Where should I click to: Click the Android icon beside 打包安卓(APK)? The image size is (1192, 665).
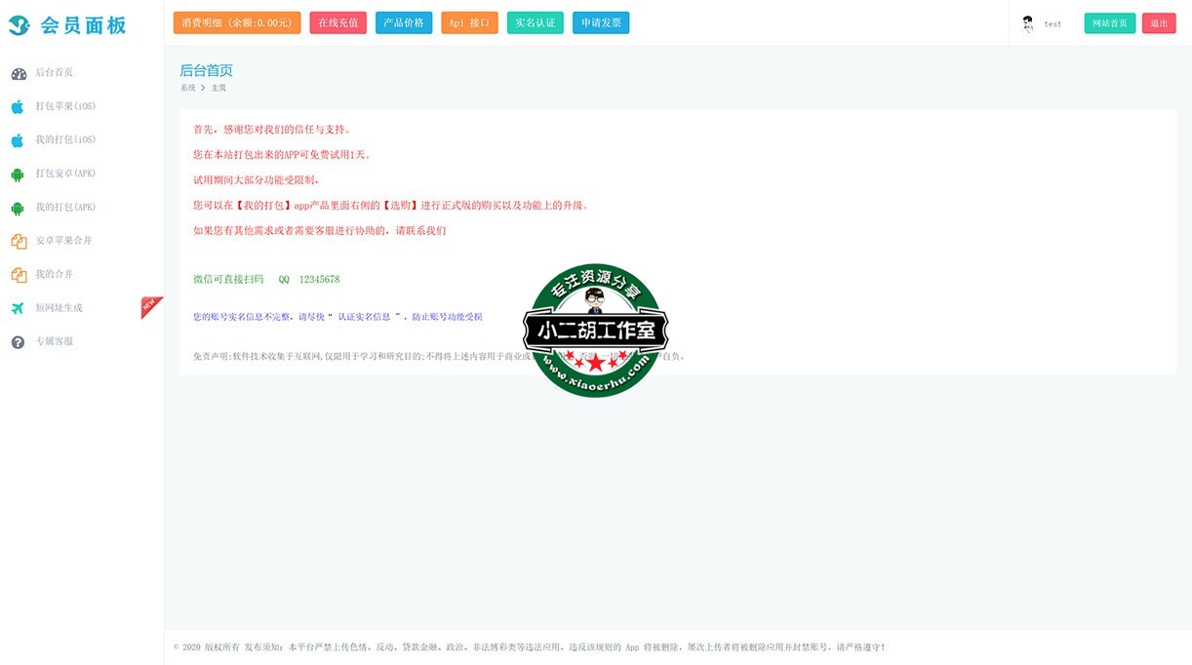point(18,175)
